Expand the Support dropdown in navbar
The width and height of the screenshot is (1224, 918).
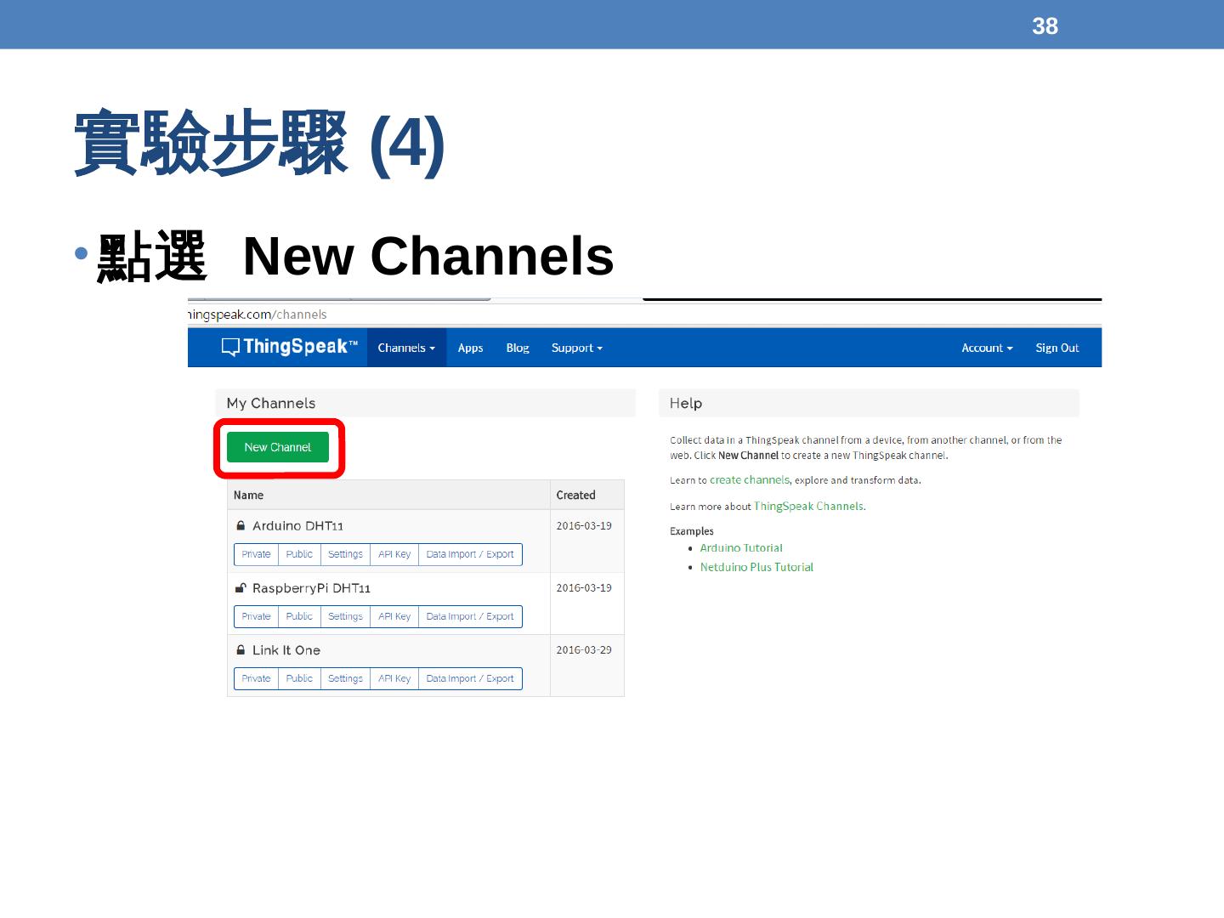(x=576, y=348)
